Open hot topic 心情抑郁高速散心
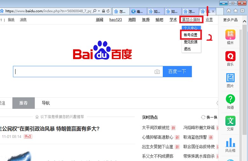 click(157, 137)
